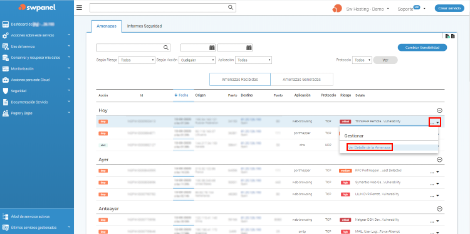Click the Sw Hosting account avatar

[x=337, y=8]
